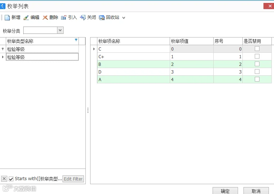274x194 pixels.
Task: Close the 枚举列表 window
Action: coord(269,6)
